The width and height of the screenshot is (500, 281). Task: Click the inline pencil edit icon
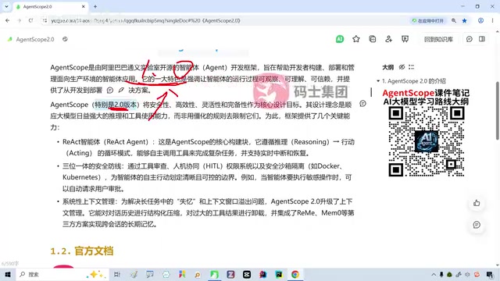point(121,91)
